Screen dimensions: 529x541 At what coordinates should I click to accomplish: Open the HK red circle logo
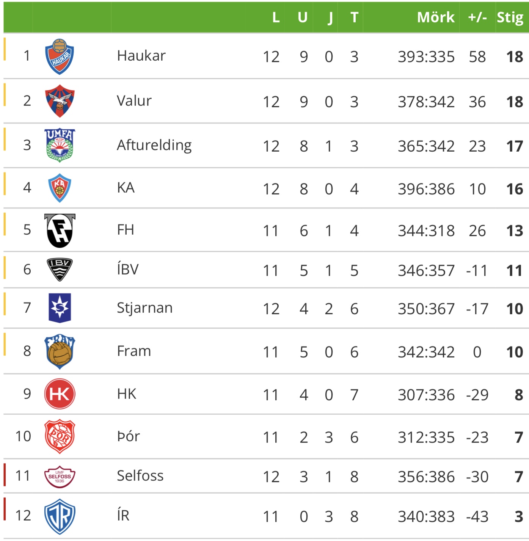60,394
